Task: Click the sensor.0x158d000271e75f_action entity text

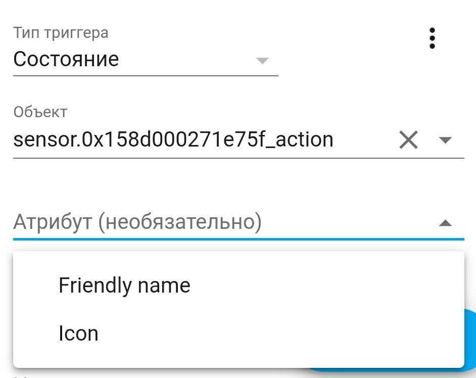Action: point(173,139)
